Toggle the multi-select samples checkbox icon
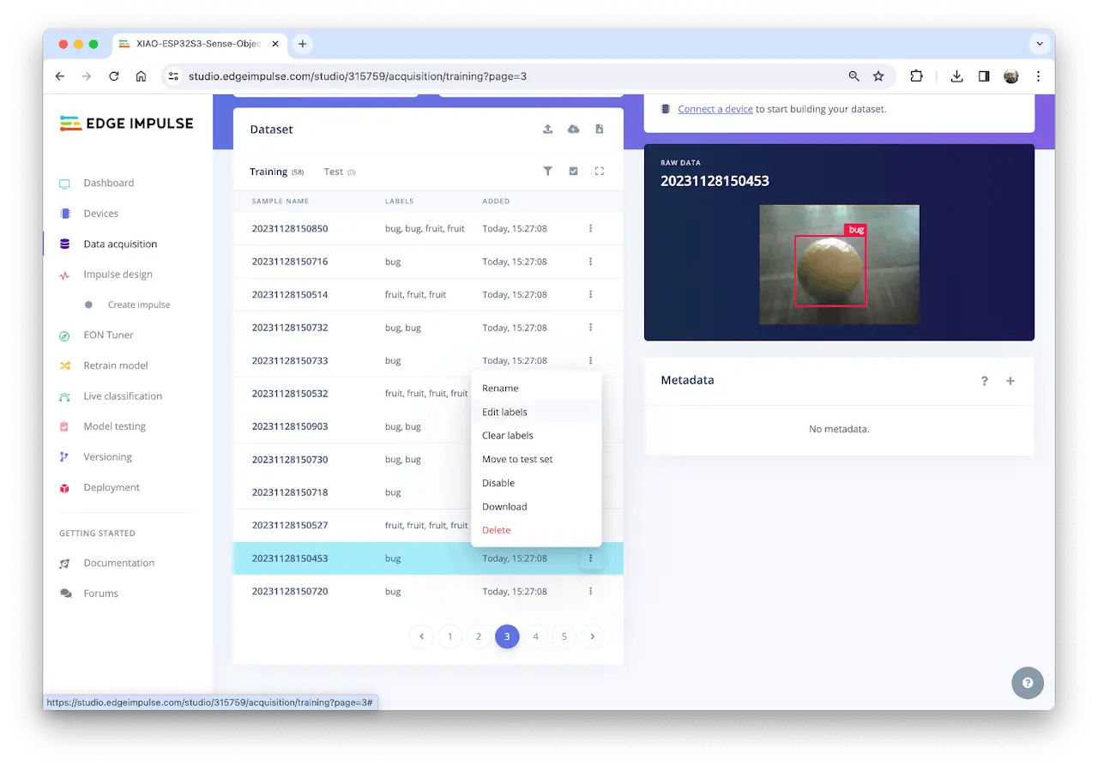 pos(573,172)
